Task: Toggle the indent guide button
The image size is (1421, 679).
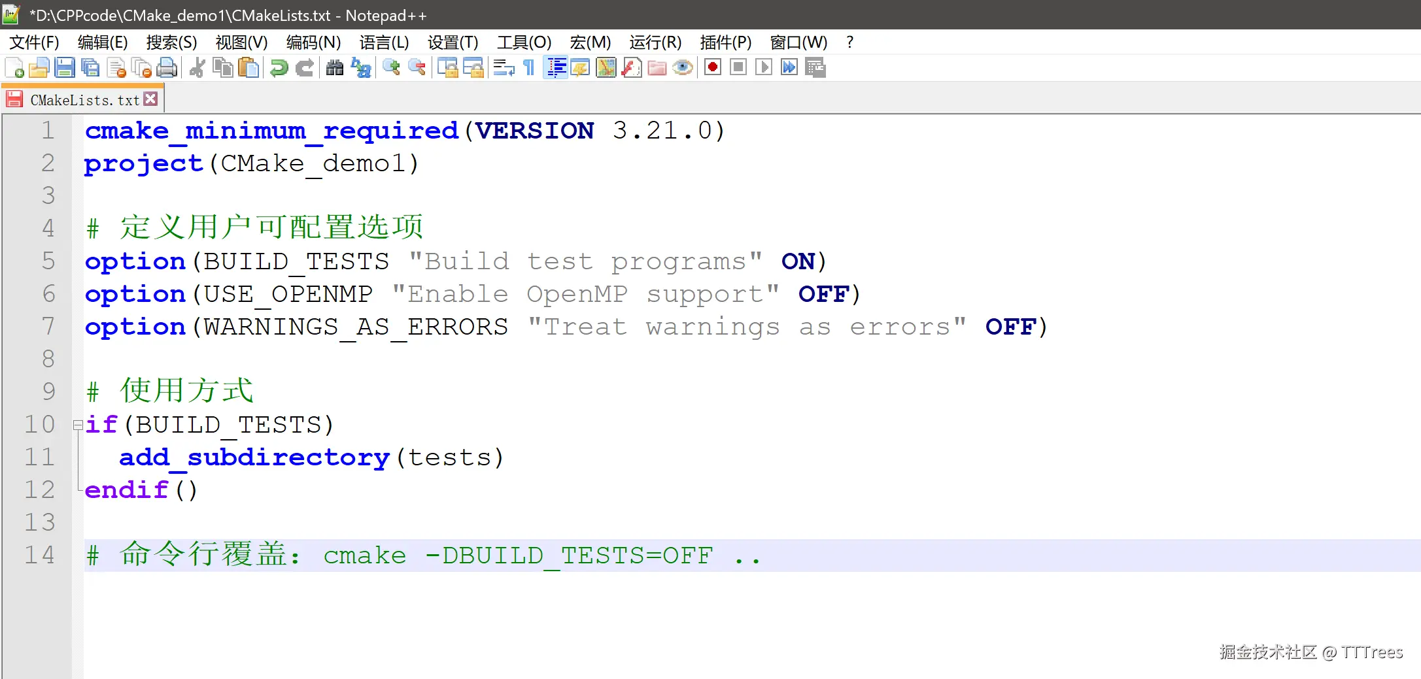Action: [x=555, y=67]
